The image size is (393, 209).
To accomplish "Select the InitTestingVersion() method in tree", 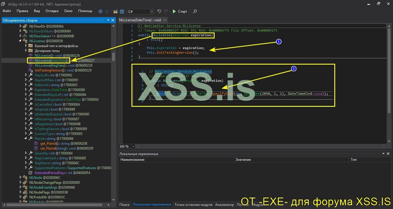I will tap(48, 70).
